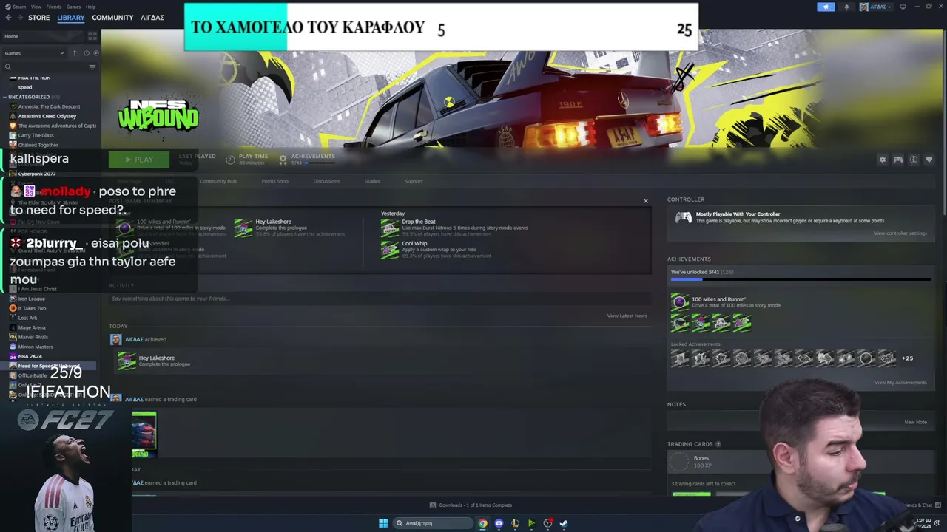Show the +25 more locked achievements
Image resolution: width=947 pixels, height=532 pixels.
(907, 358)
